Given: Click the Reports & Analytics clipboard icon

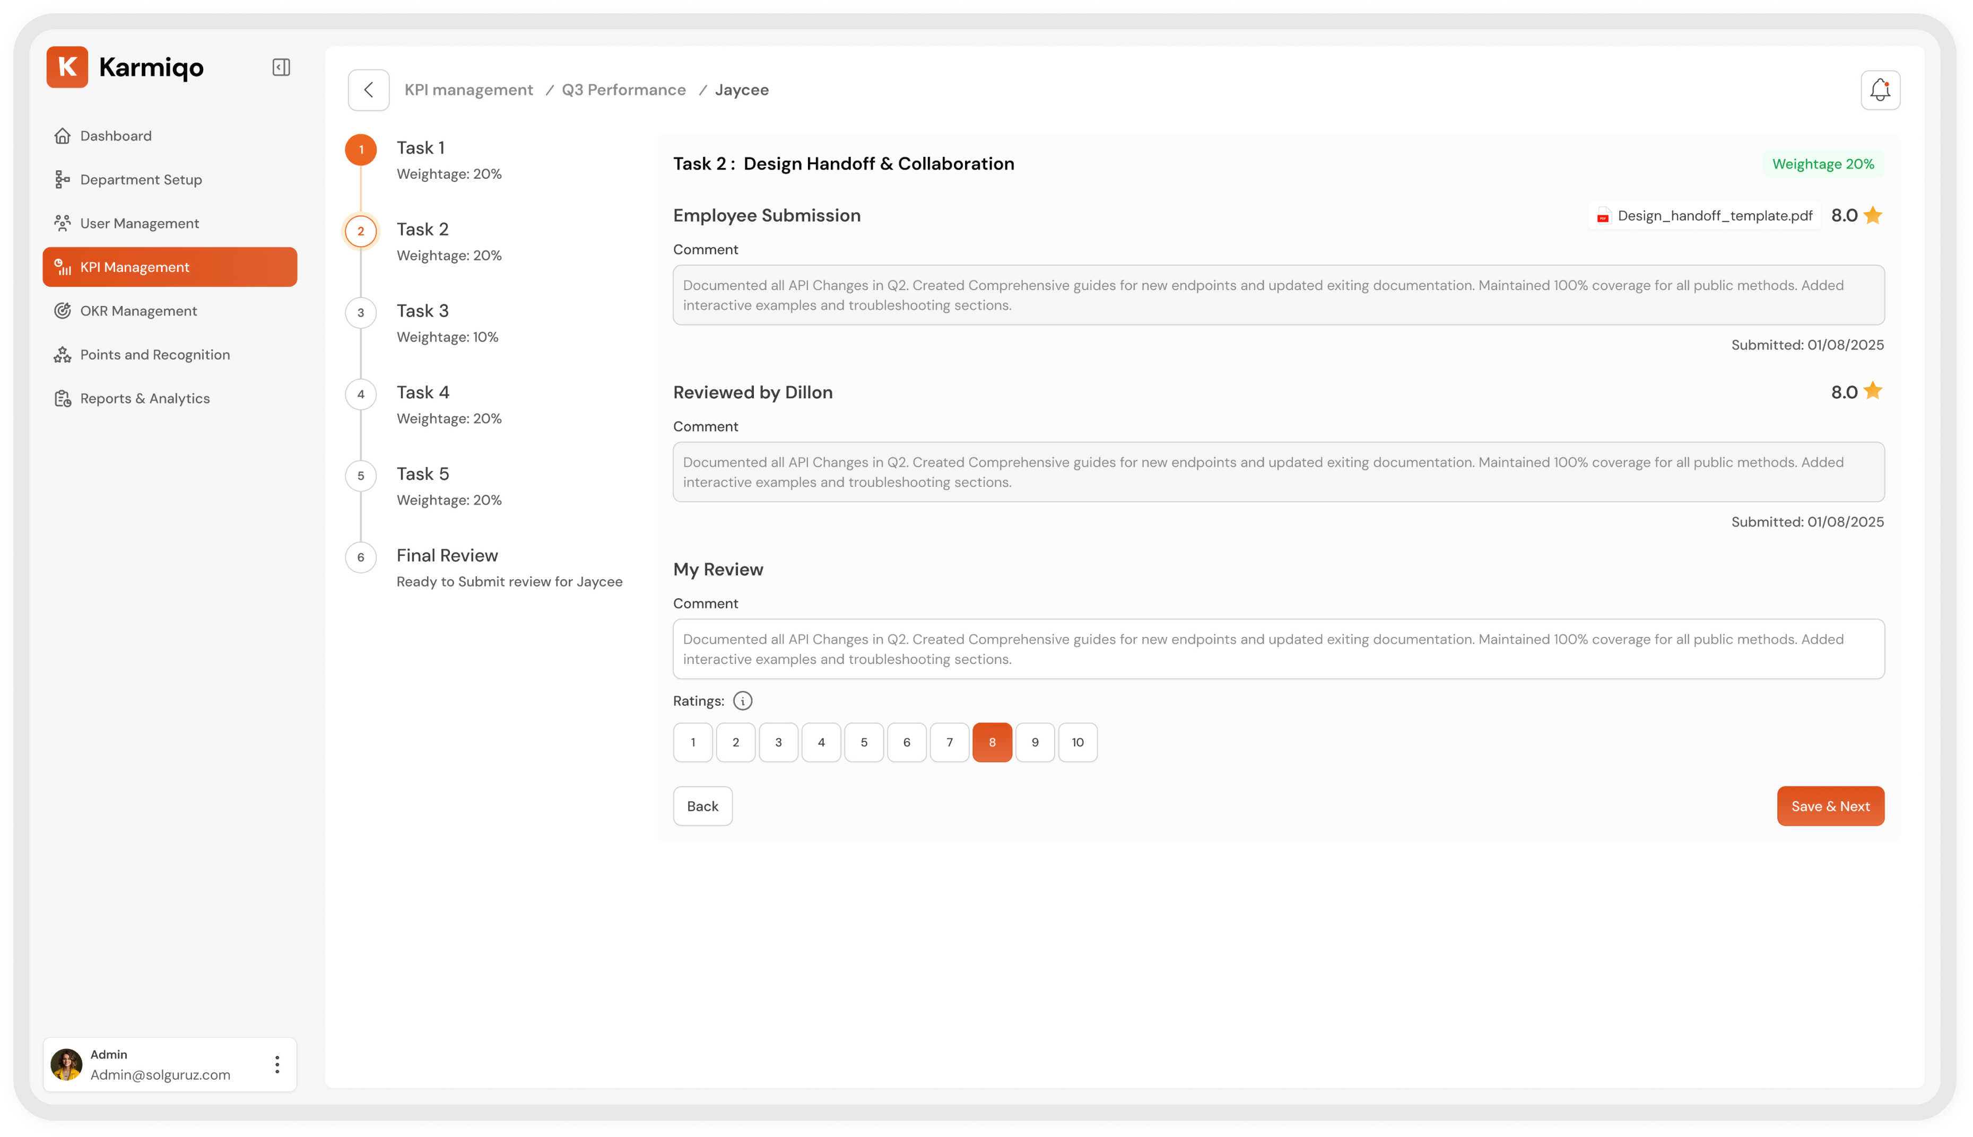Looking at the screenshot, I should click(63, 398).
